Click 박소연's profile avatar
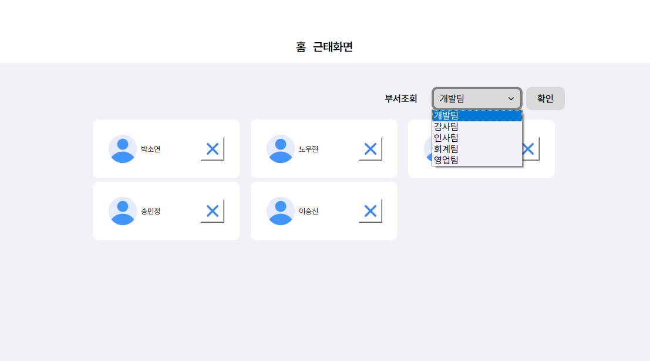This screenshot has height=361, width=650. coord(123,149)
